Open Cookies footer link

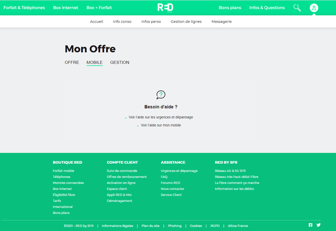point(196,226)
